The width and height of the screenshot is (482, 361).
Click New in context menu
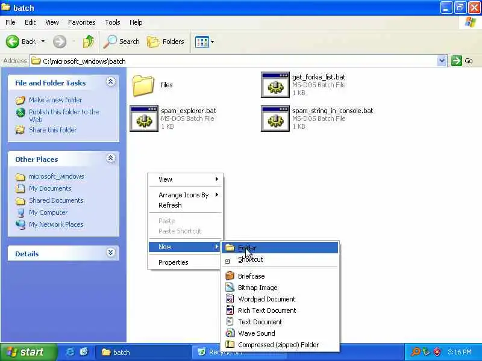[185, 247]
